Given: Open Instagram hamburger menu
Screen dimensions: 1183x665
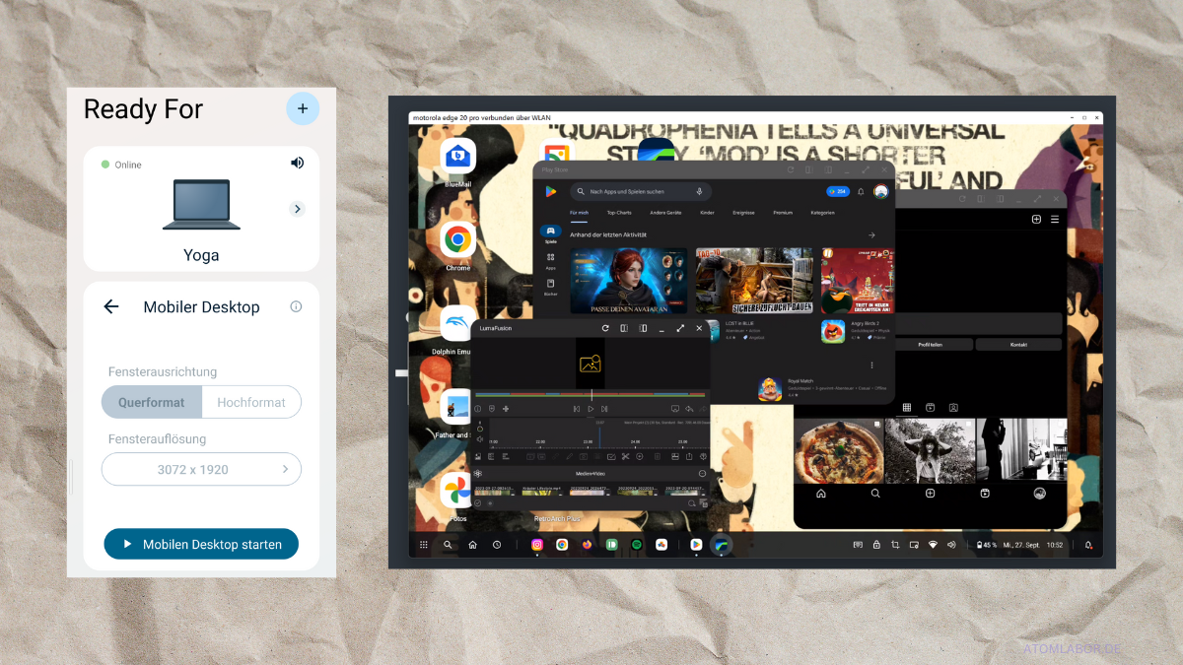Looking at the screenshot, I should click(1055, 220).
